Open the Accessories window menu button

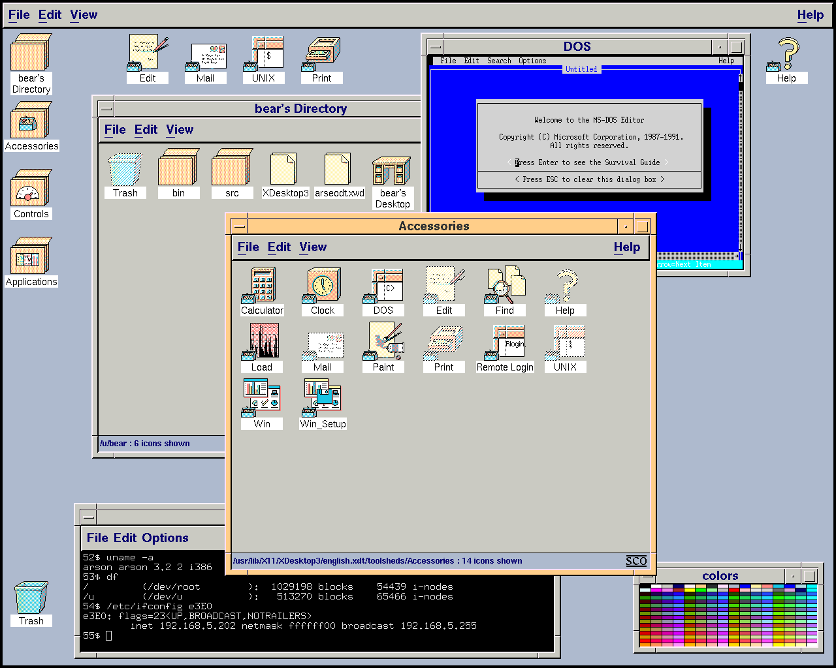239,226
